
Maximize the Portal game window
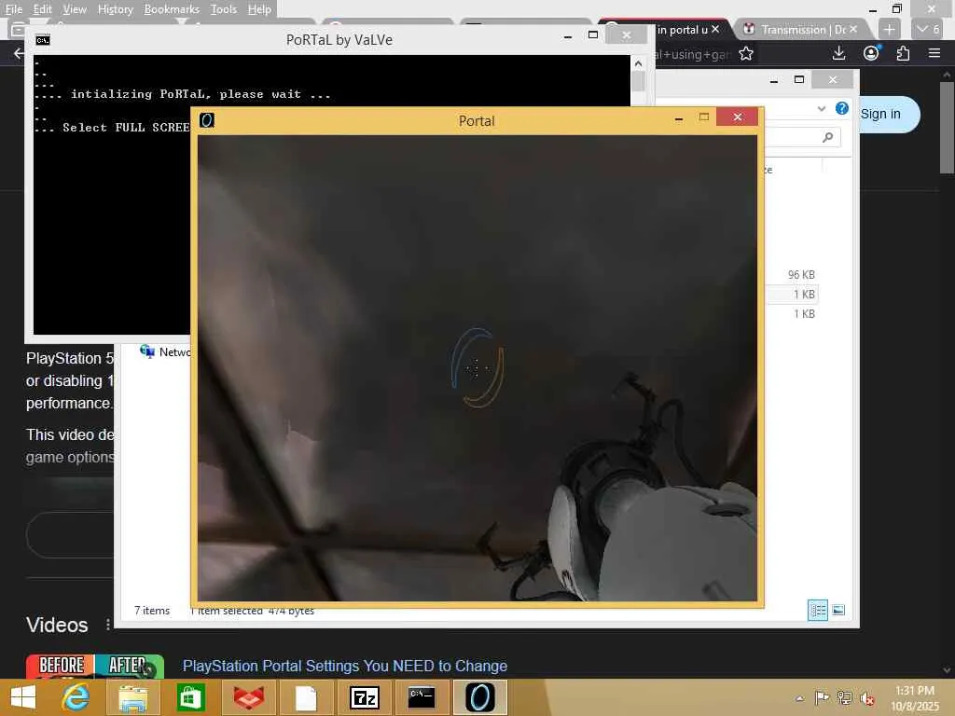704,117
